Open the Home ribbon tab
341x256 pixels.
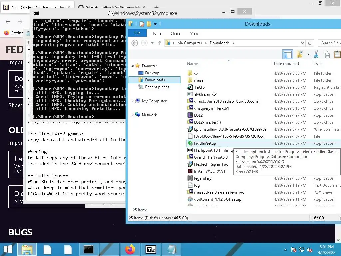(157, 33)
